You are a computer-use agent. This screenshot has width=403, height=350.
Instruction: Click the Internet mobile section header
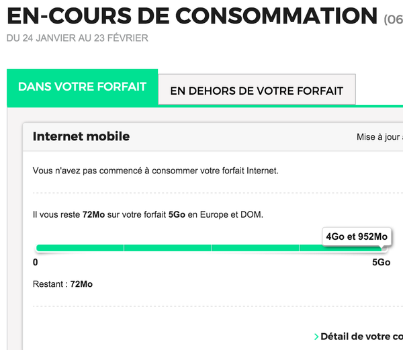click(81, 137)
